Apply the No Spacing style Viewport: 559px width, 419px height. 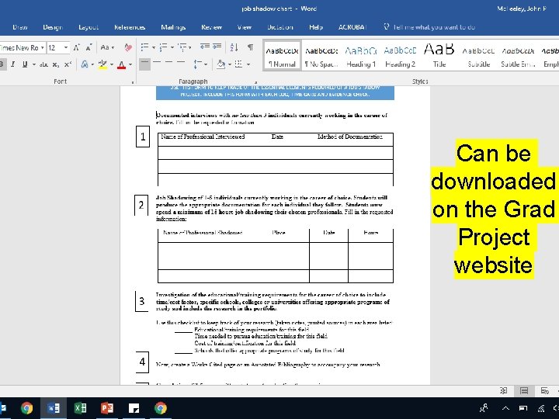(x=321, y=57)
